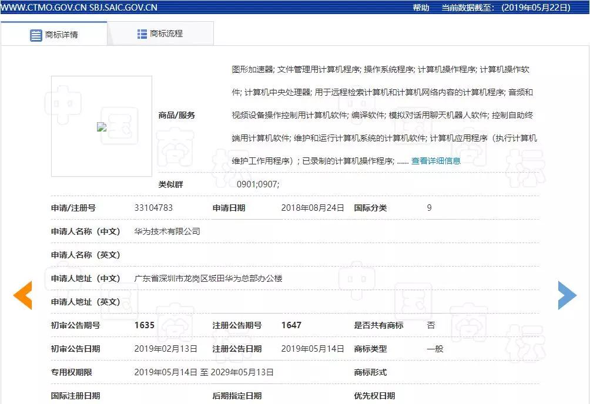Click the 是否共有商标 label

[x=378, y=325]
